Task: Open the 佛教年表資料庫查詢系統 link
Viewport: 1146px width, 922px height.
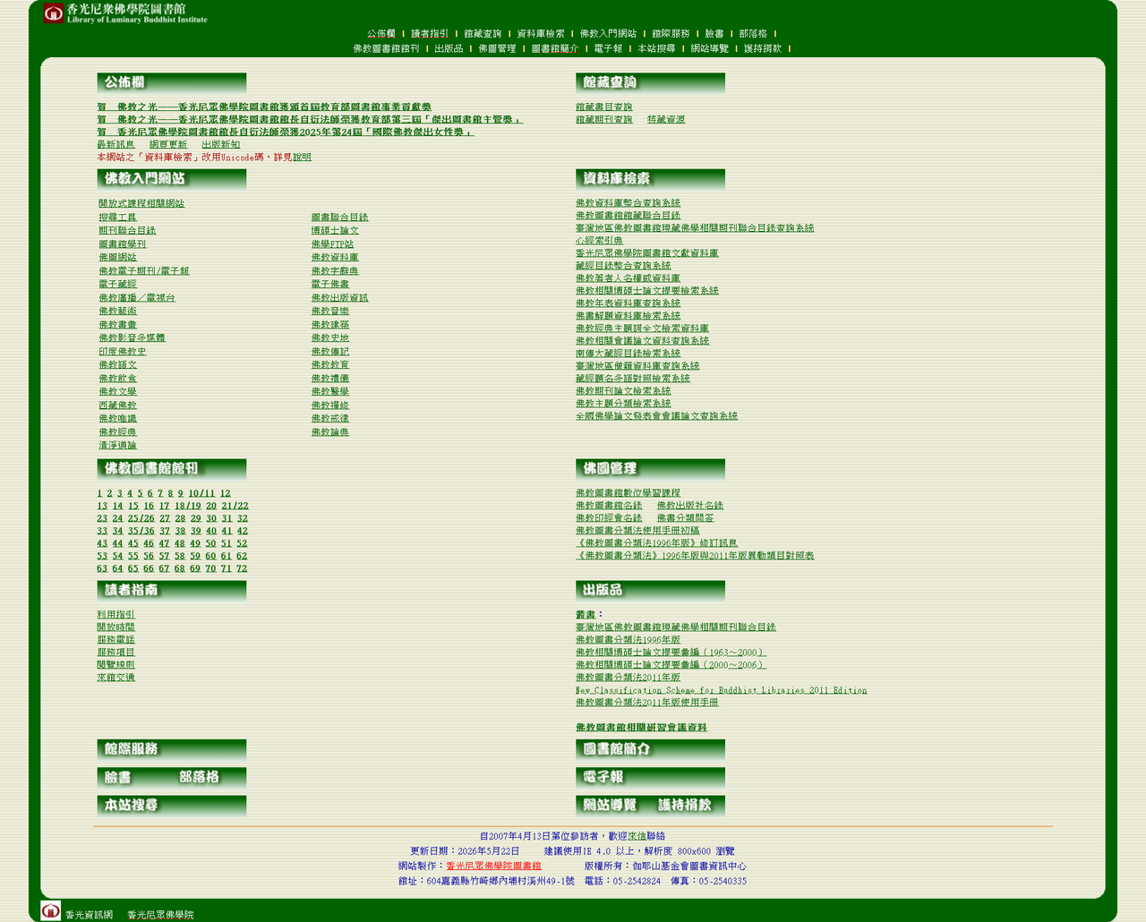Action: pos(629,303)
